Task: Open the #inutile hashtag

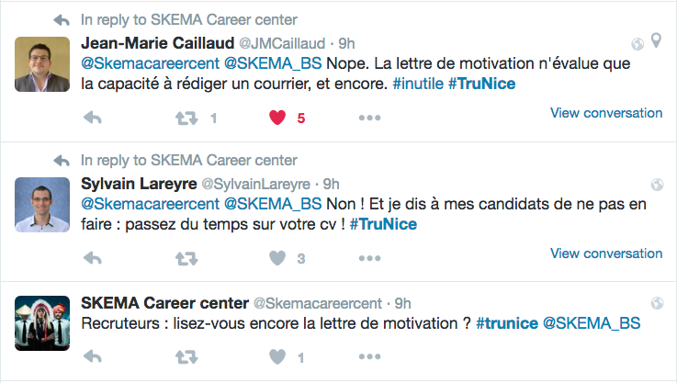Action: (x=419, y=83)
